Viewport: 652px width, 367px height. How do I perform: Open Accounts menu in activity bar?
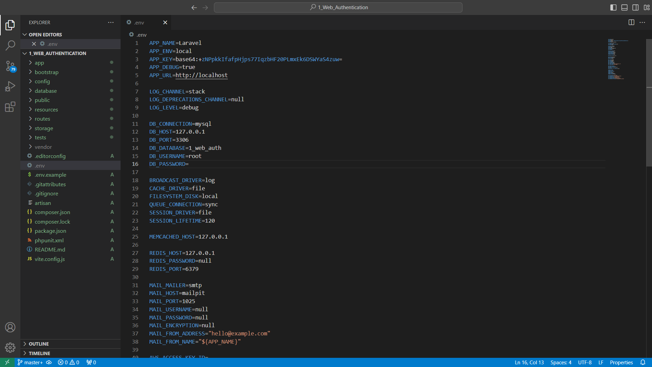(10, 327)
